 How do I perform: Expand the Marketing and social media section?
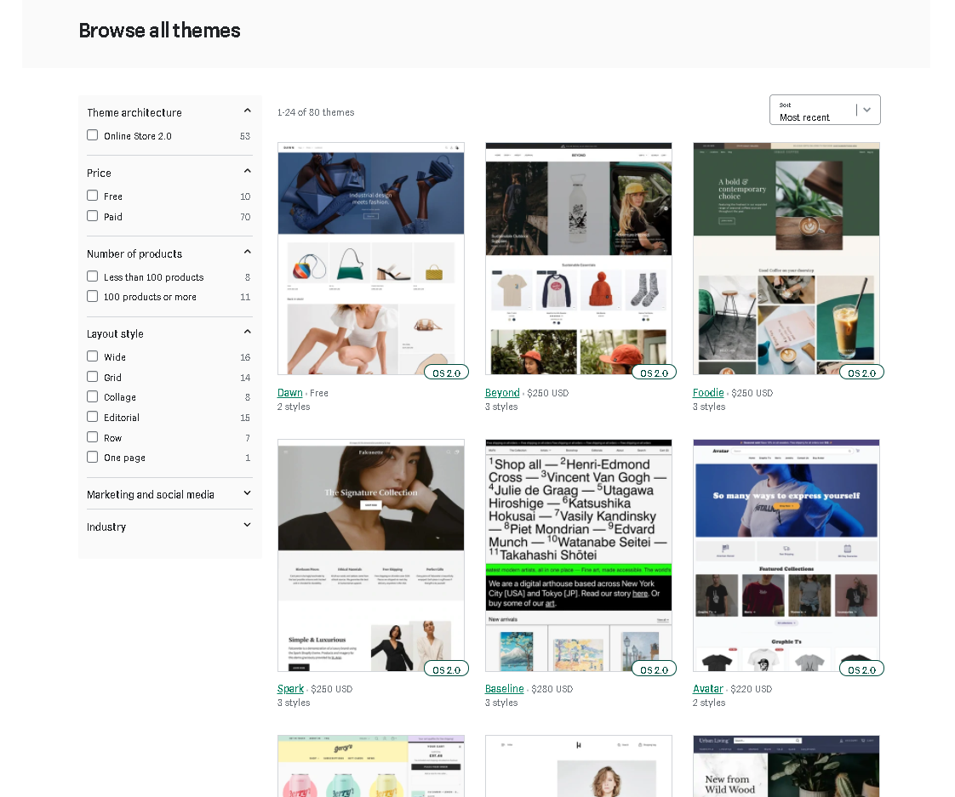(x=246, y=493)
